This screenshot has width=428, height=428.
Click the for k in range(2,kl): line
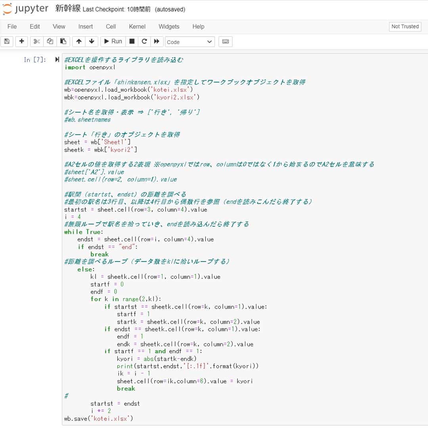point(126,299)
